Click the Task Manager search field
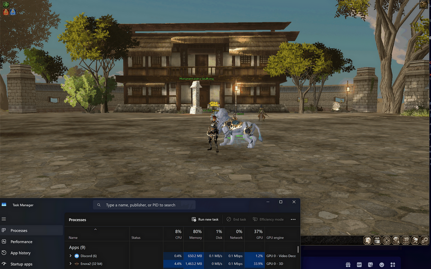 pos(144,205)
